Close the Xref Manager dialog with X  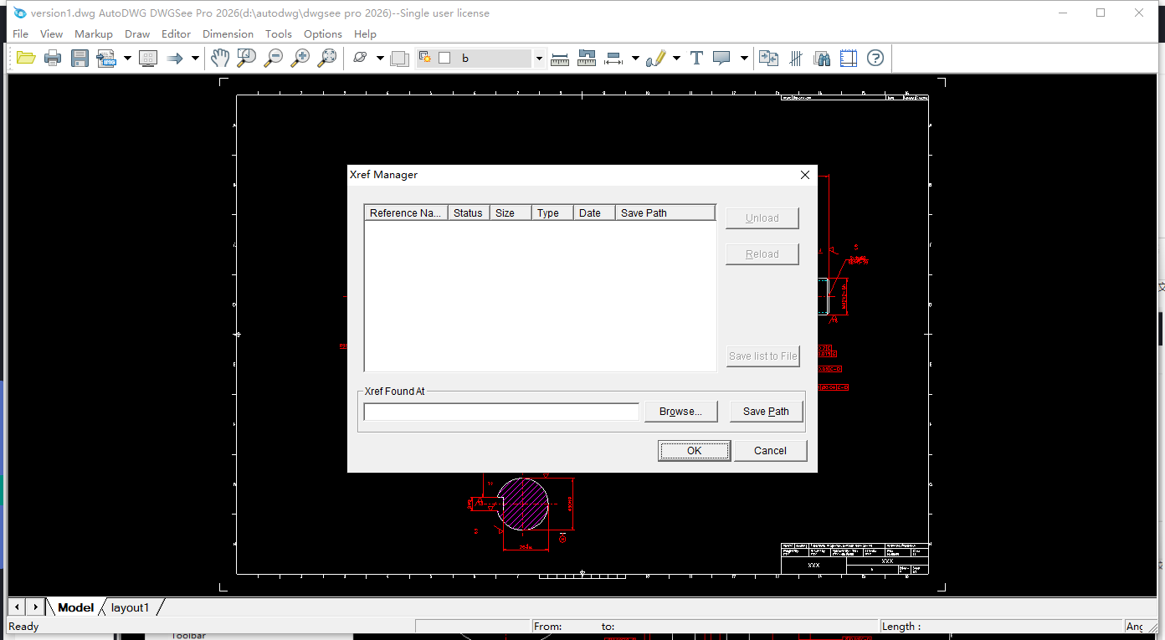point(805,175)
